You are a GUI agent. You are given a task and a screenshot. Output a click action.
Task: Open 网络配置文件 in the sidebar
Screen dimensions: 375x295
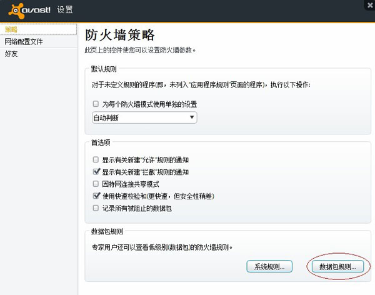24,41
